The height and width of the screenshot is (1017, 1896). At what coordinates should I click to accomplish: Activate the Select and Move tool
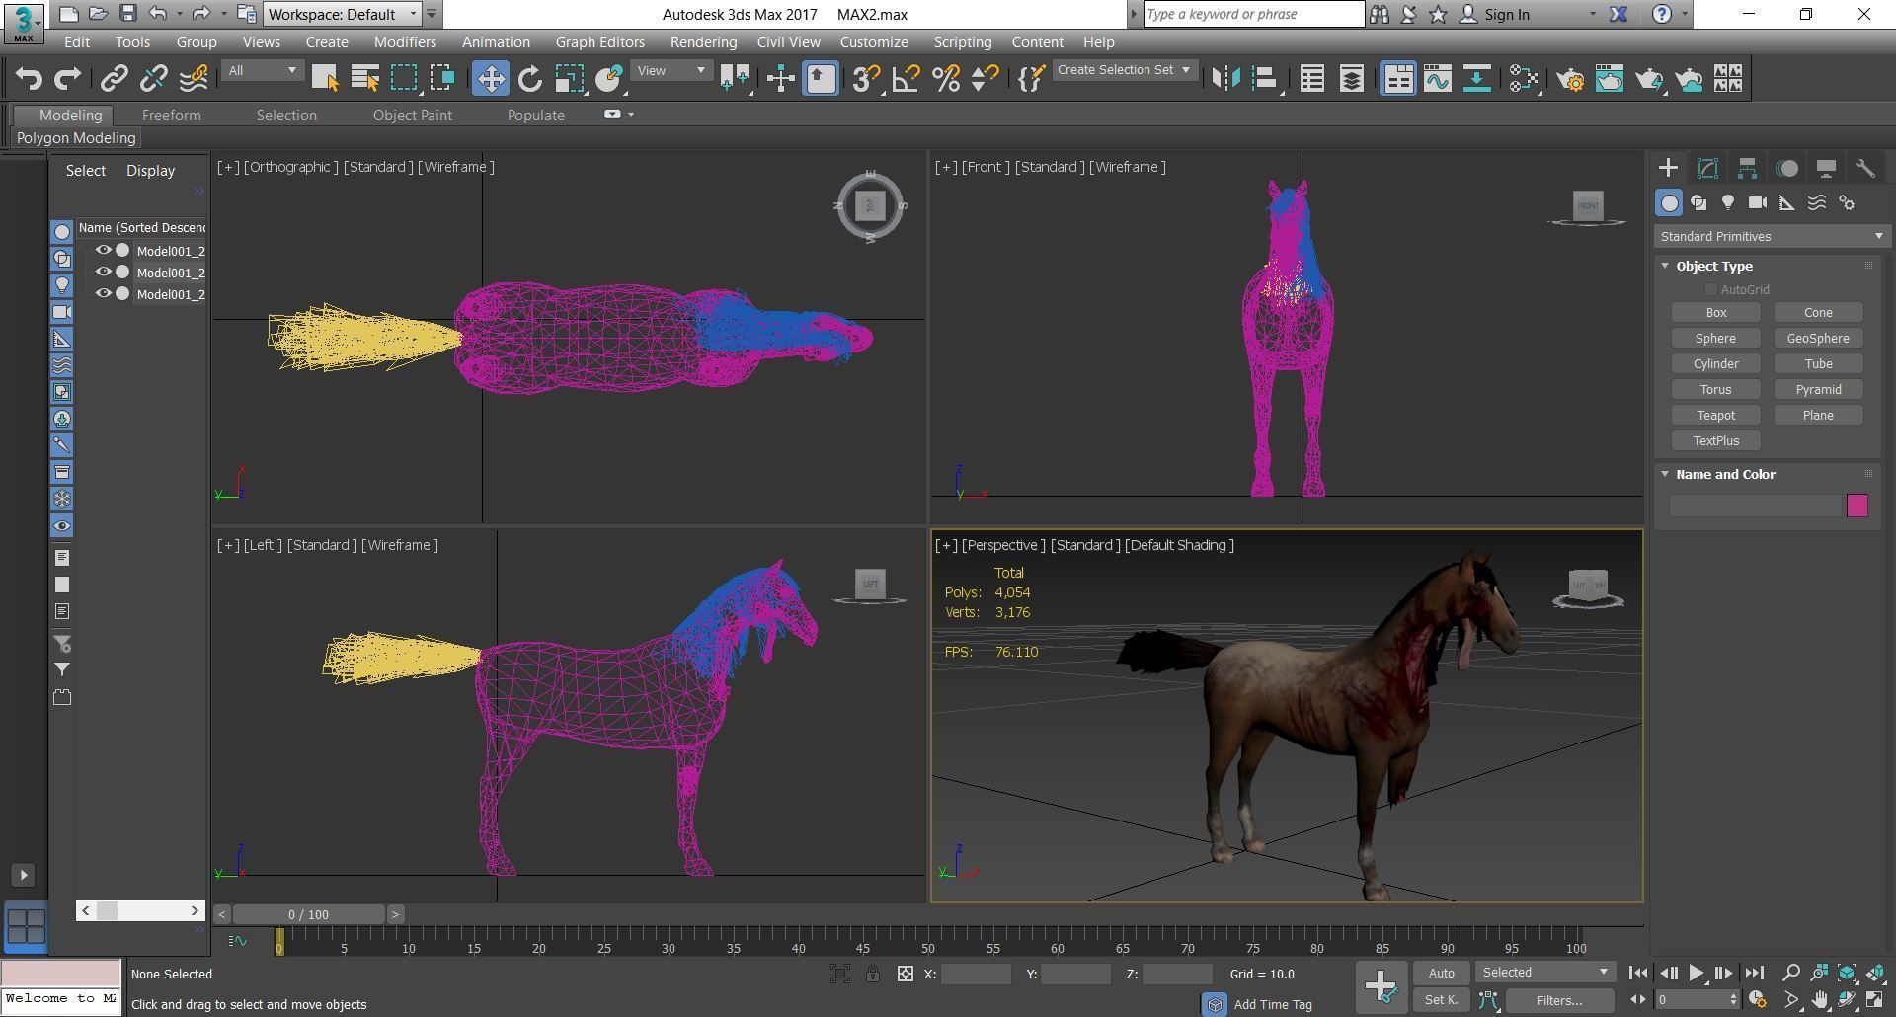pos(490,79)
